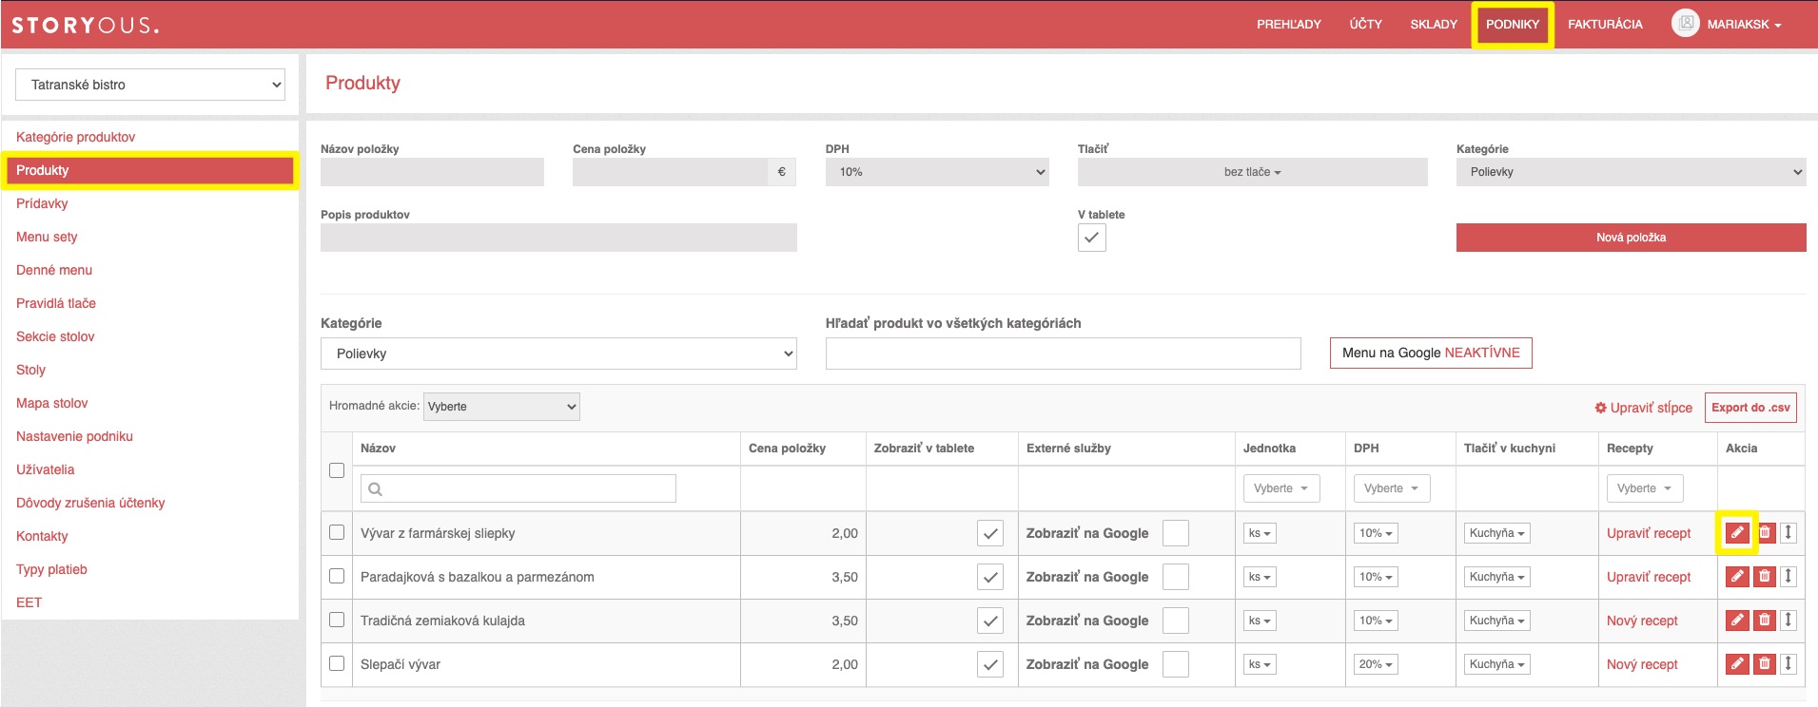Open the Jednotka Vyberte filter dropdown
This screenshot has height=707, width=1818.
1280,488
